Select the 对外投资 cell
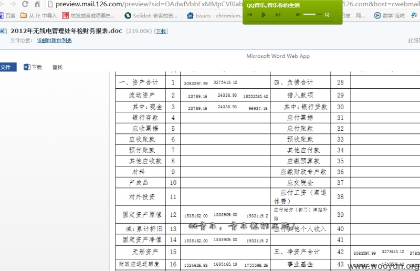The height and width of the screenshot is (271, 420). [x=141, y=197]
